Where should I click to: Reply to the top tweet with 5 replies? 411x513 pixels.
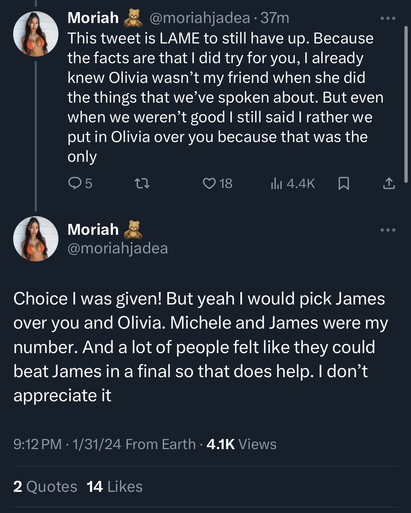tap(80, 183)
